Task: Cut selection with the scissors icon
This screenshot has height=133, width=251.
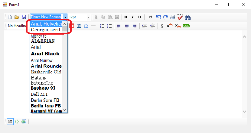Action: click(x=96, y=17)
